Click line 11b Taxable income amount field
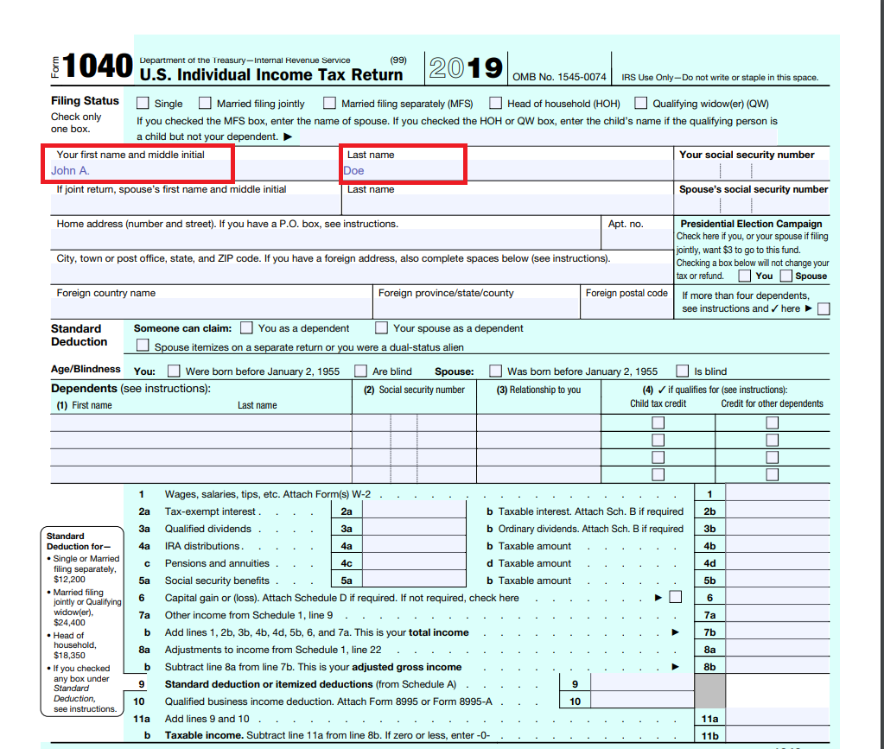This screenshot has height=749, width=884. [778, 735]
